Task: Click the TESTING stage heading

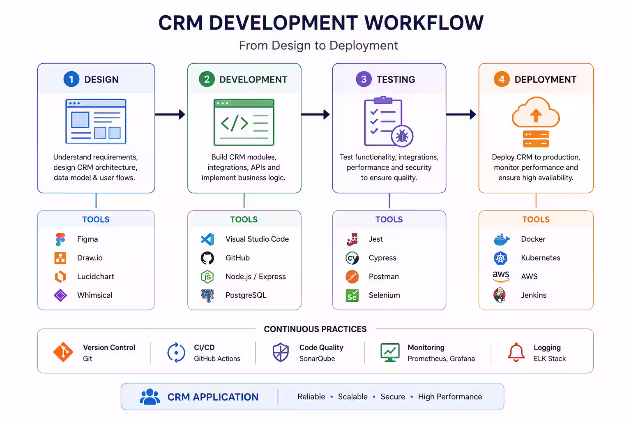Action: click(396, 80)
